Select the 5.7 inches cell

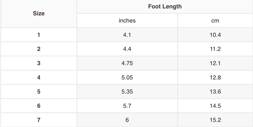[127, 106]
